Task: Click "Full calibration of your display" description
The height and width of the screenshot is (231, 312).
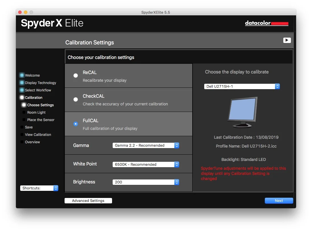Action: (110, 128)
